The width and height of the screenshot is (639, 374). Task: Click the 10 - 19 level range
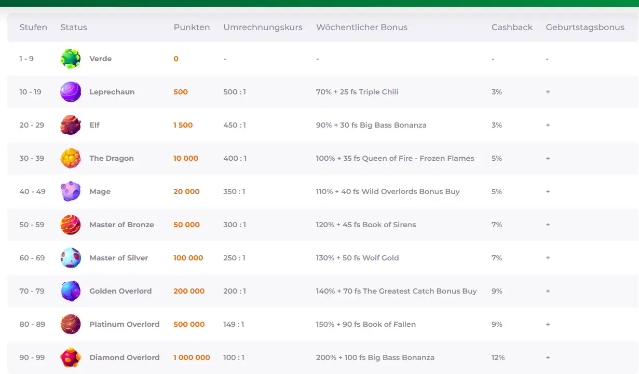pos(30,92)
